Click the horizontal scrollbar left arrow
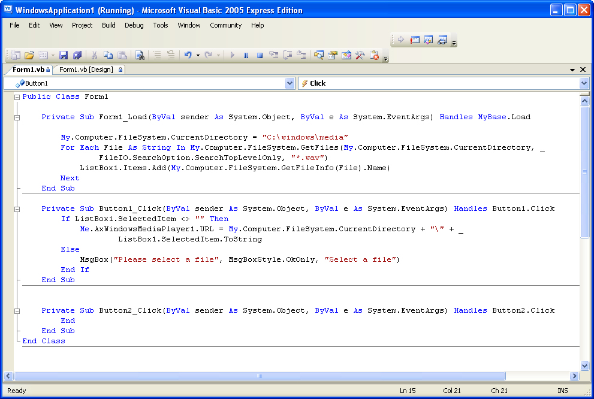The image size is (594, 399). click(8, 376)
